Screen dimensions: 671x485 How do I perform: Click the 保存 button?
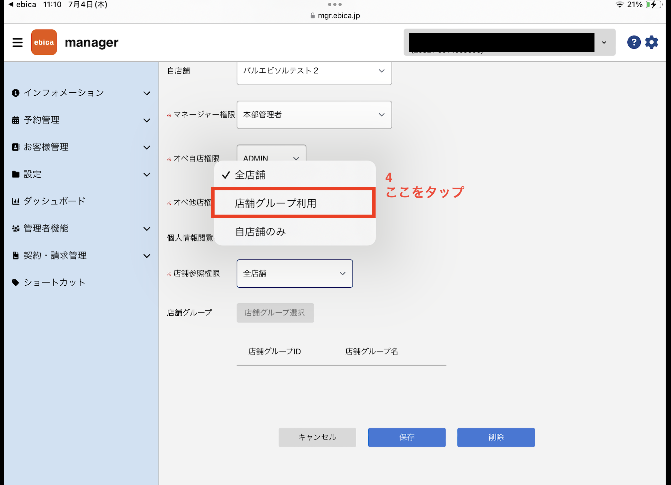[407, 437]
